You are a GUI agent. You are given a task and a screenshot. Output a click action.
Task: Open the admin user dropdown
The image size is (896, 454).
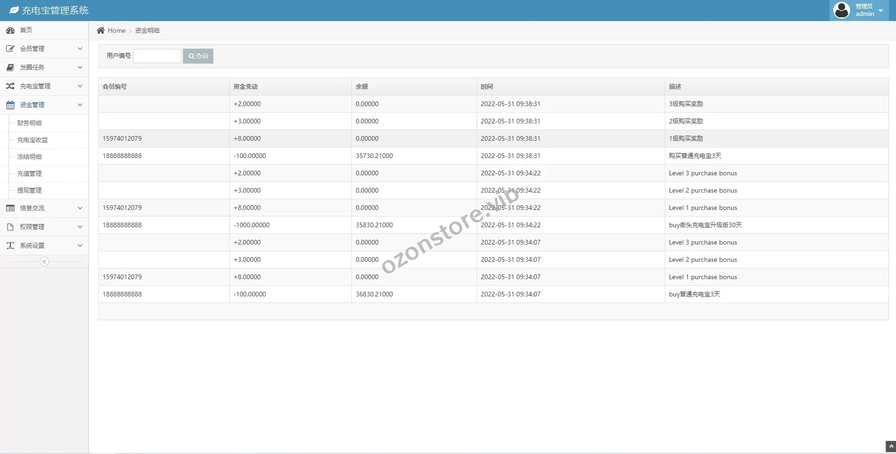click(x=860, y=10)
